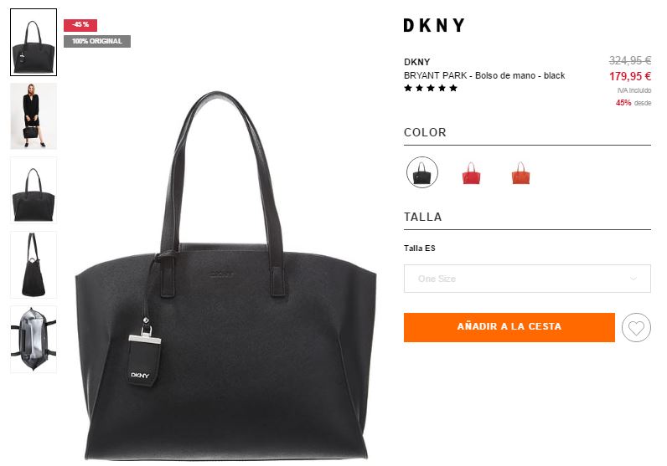View plain front bag thumbnail
This screenshot has height=466, width=667.
coord(34,190)
